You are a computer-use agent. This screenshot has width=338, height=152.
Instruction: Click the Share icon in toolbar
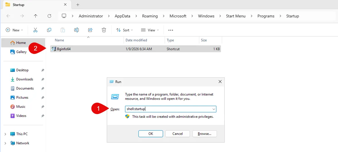(x=90, y=30)
